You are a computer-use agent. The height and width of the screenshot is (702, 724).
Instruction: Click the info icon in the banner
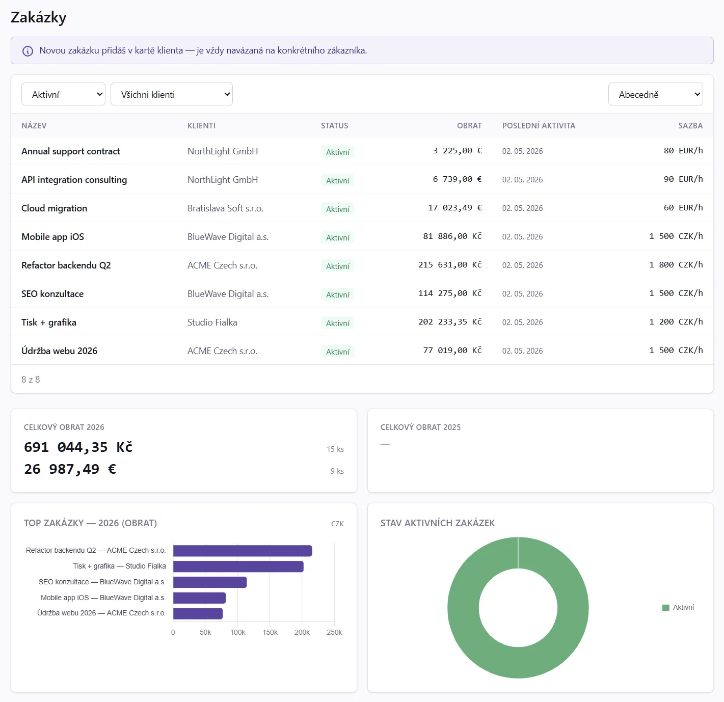coord(28,51)
